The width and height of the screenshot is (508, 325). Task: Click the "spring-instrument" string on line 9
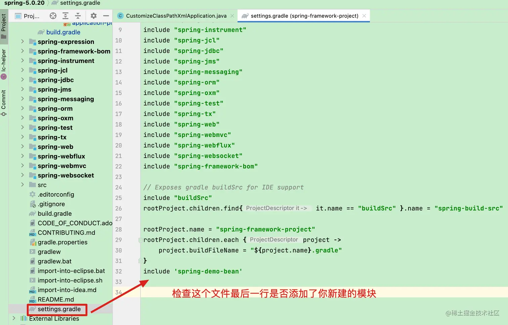pos(210,30)
